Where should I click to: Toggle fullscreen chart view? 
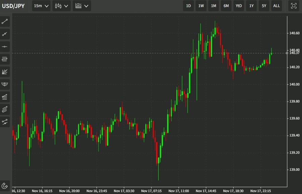(294, 6)
